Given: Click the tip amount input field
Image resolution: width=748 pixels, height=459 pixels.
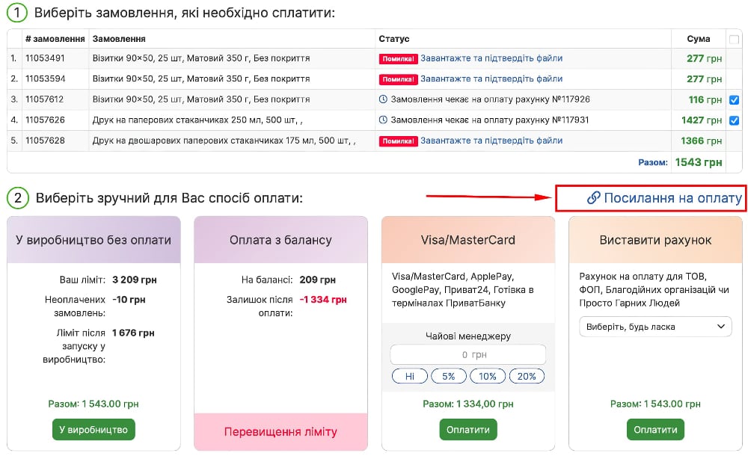Looking at the screenshot, I should coord(468,354).
